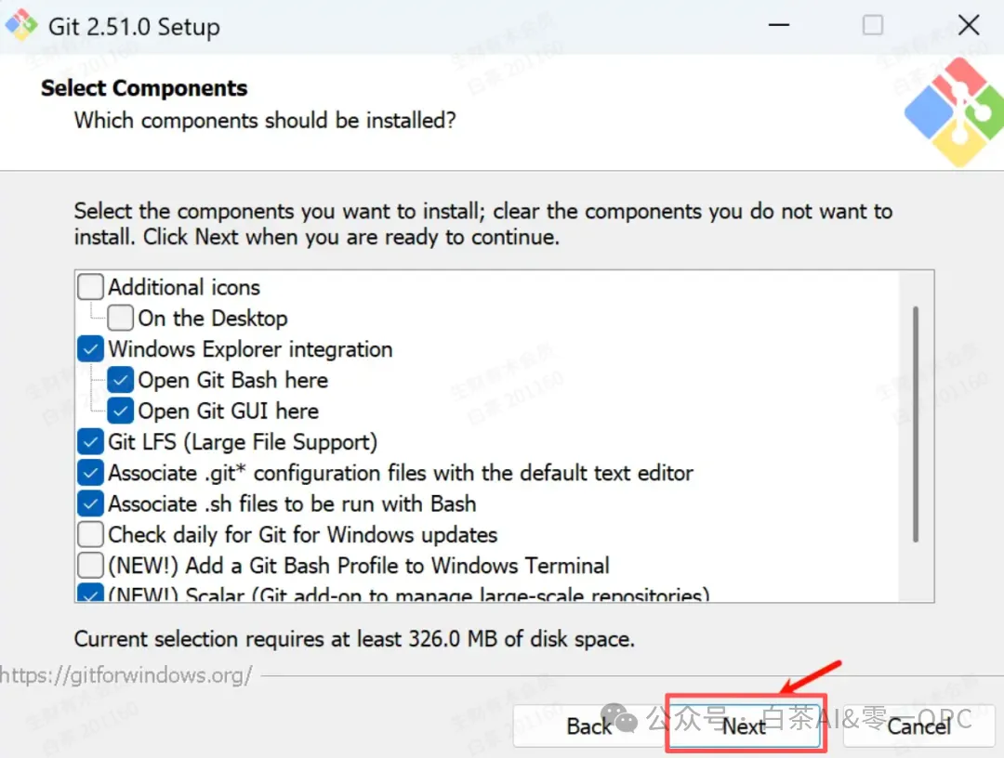Screen dimensions: 1004x758
Task: Enable the Additional icons checkbox
Action: (x=90, y=286)
